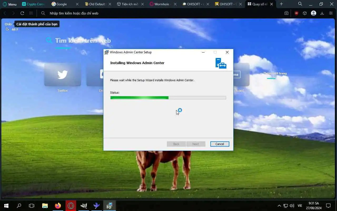Click the green installation progress bar
This screenshot has height=211, width=337.
pyautogui.click(x=168, y=98)
